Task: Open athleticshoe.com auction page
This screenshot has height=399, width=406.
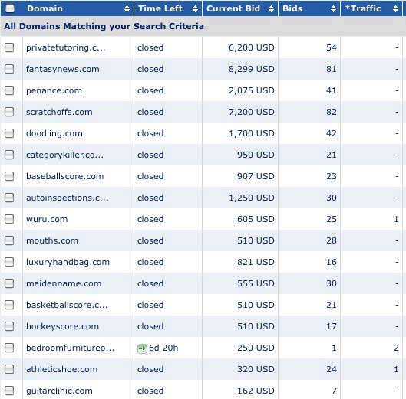Action: point(62,369)
